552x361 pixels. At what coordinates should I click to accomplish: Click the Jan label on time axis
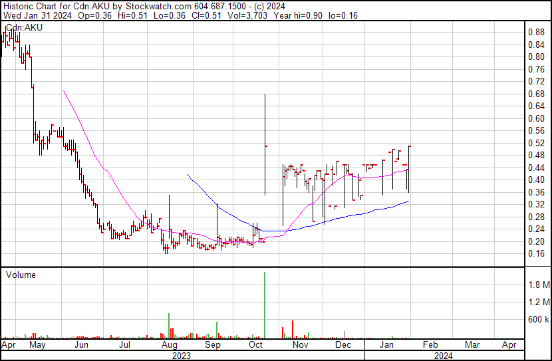click(x=386, y=346)
